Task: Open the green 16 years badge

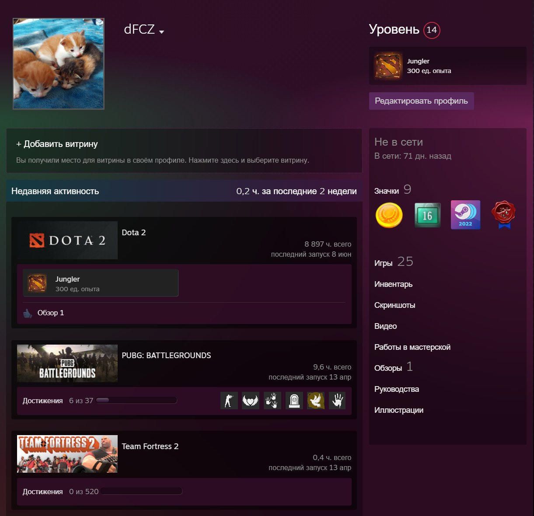Action: point(427,215)
